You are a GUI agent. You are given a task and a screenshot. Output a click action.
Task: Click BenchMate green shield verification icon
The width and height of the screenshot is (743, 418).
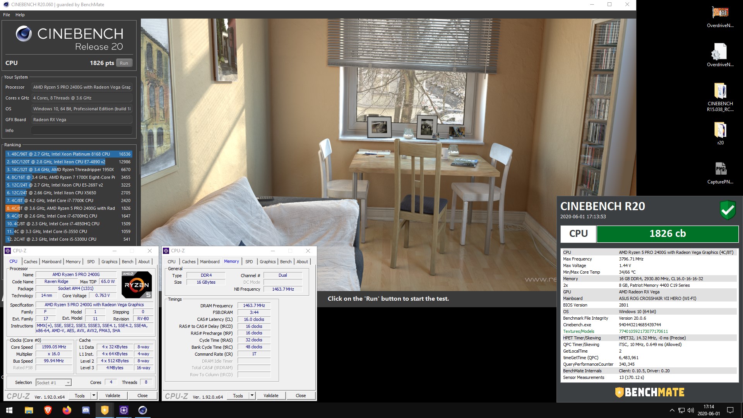(728, 210)
